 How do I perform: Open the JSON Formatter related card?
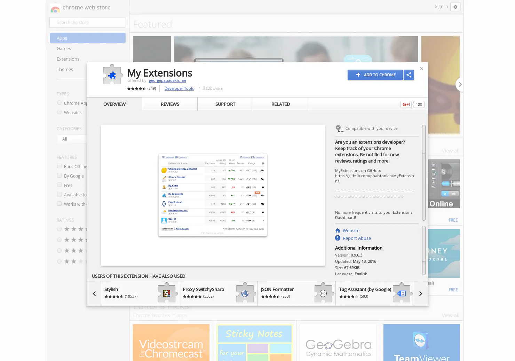coord(296,293)
